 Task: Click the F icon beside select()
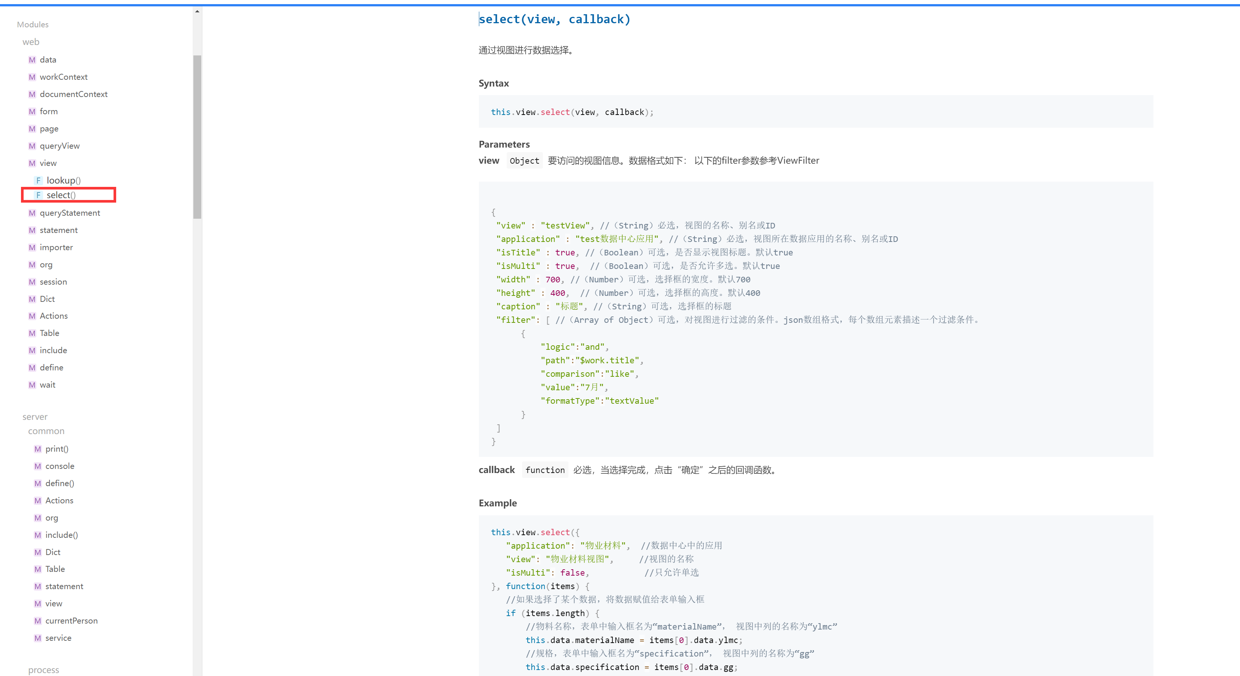point(38,195)
